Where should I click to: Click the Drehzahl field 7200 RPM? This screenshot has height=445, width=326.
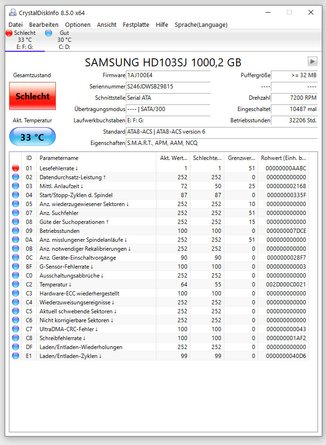(294, 98)
